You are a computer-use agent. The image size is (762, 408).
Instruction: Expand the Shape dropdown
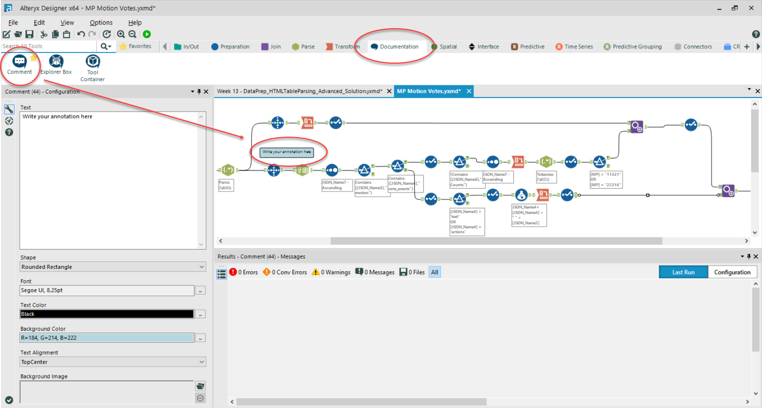click(202, 267)
